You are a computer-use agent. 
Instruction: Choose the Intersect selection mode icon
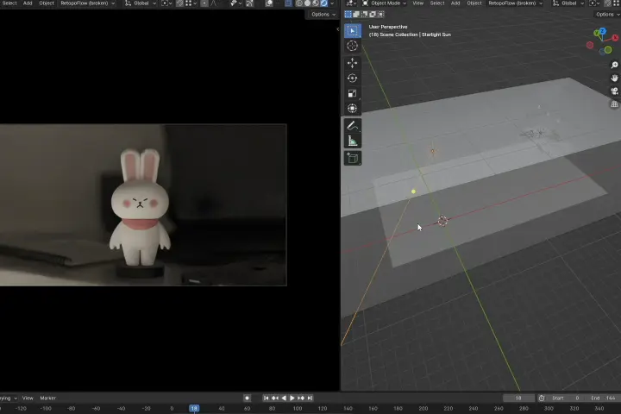pyautogui.click(x=381, y=15)
